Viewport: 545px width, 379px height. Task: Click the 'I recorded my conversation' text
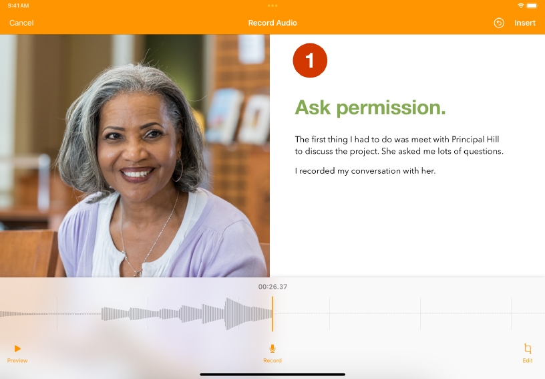(x=365, y=171)
